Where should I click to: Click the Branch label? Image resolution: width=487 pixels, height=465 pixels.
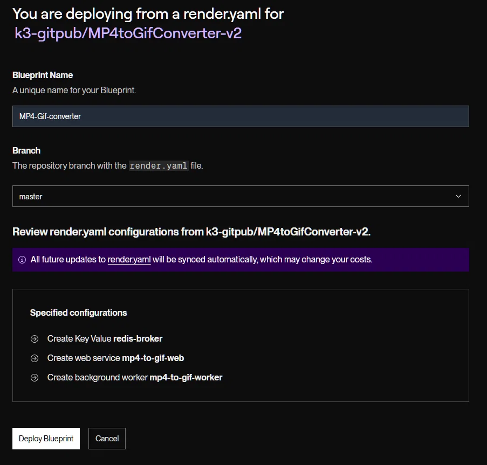point(26,150)
